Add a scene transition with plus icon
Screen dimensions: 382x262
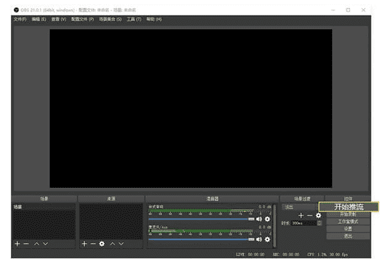[x=301, y=215]
